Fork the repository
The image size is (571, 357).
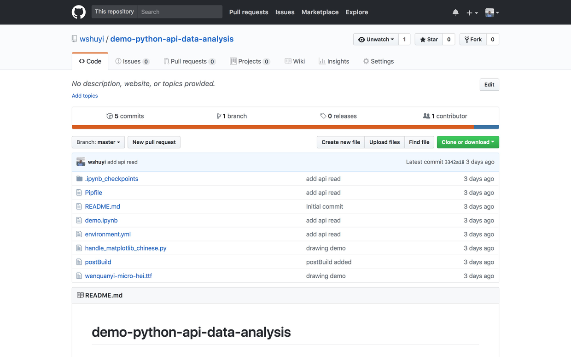pyautogui.click(x=473, y=40)
